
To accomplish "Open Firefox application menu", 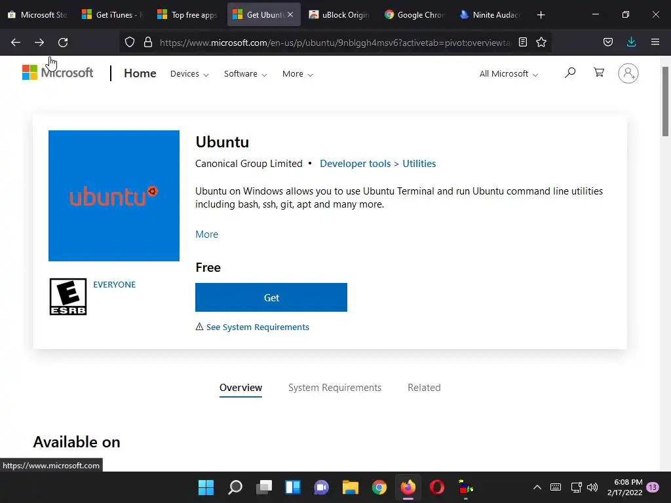I will coord(655,42).
